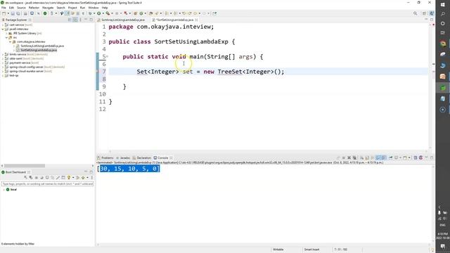Click the Open Perspective icon top right

424,13
